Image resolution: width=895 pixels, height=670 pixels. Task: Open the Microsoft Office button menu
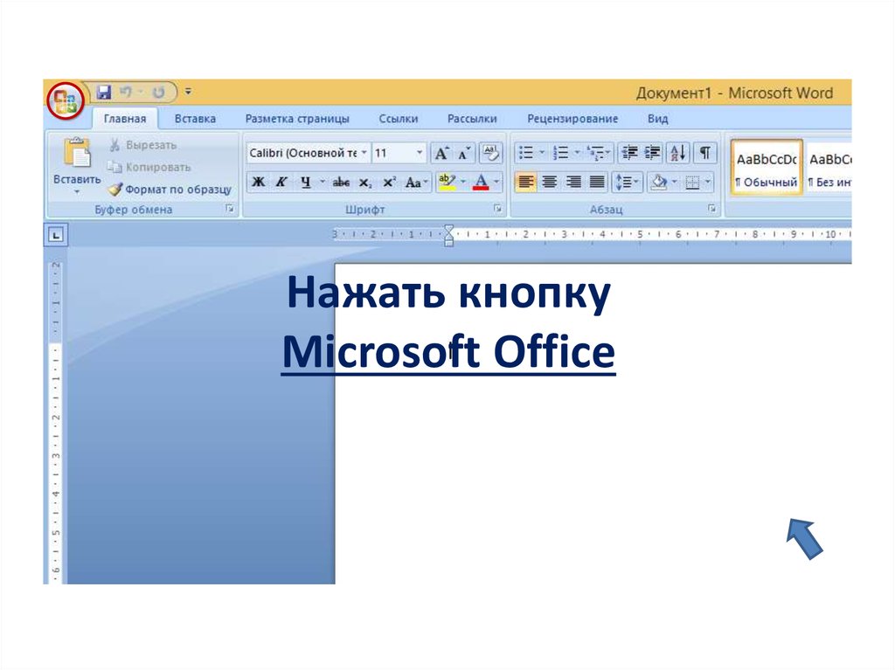point(65,101)
